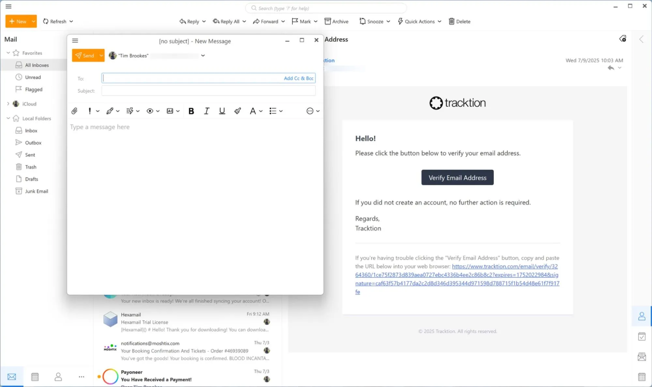Apply the format painter in the compose window
The height and width of the screenshot is (387, 652).
pos(237,111)
